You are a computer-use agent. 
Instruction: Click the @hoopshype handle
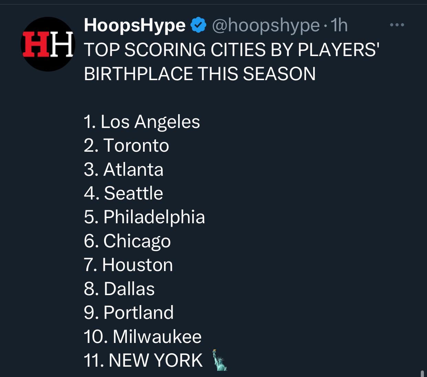pyautogui.click(x=266, y=25)
